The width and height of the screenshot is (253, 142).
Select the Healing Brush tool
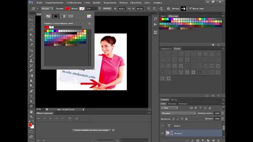31,50
